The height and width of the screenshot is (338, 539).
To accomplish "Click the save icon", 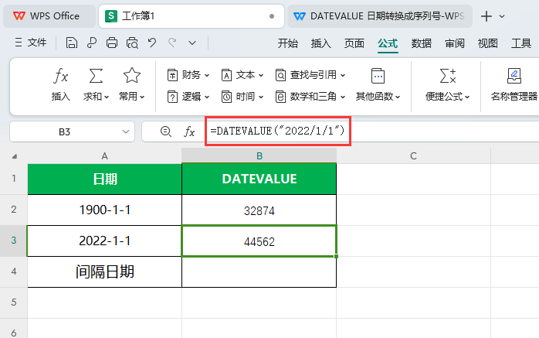I will (x=72, y=43).
